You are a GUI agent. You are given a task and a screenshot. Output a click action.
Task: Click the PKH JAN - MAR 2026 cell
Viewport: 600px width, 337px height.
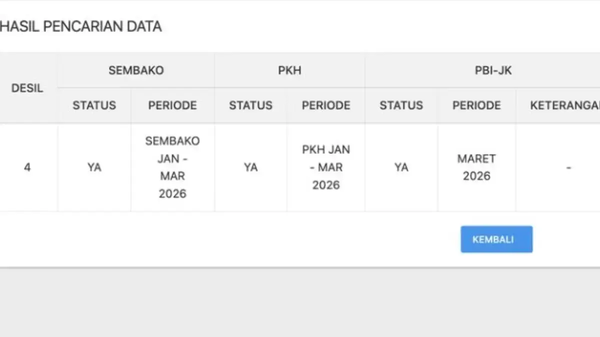(x=325, y=167)
